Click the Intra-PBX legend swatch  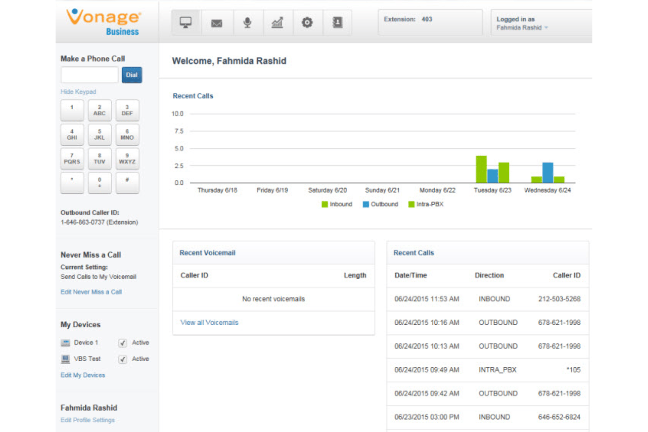(412, 204)
